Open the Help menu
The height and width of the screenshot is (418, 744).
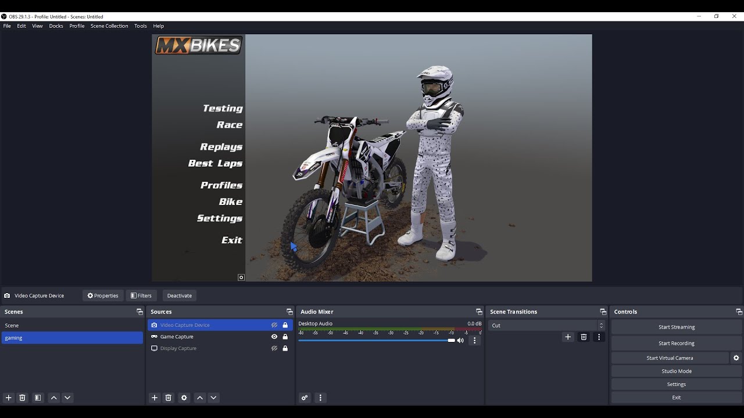click(x=158, y=26)
